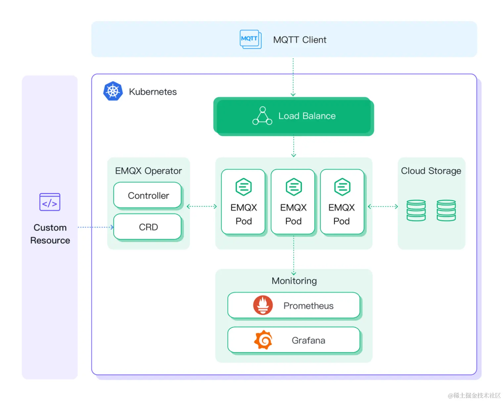Click the Grafana spiral icon
Image resolution: width=503 pixels, height=401 pixels.
(263, 340)
